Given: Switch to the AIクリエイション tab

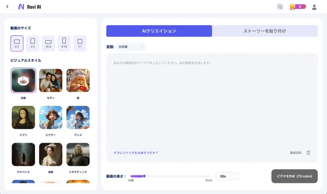Looking at the screenshot, I should tap(159, 31).
